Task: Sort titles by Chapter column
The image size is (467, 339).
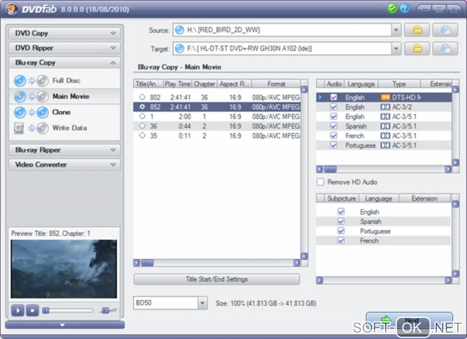Action: click(204, 84)
